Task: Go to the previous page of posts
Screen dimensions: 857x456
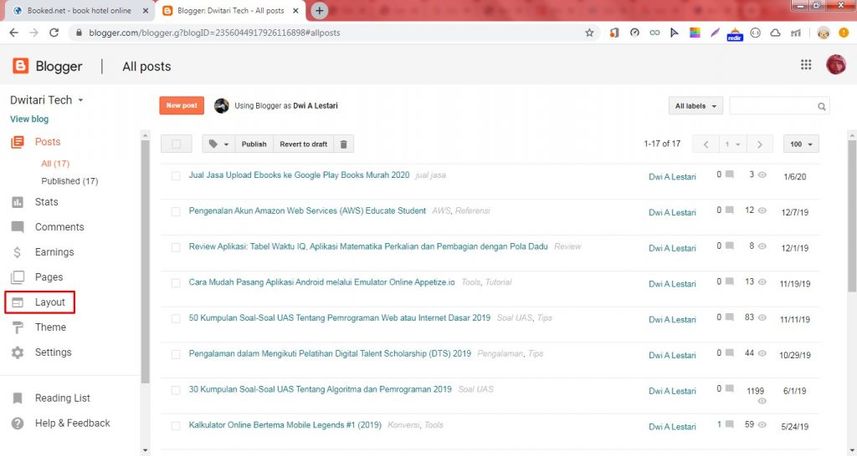Action: click(706, 144)
